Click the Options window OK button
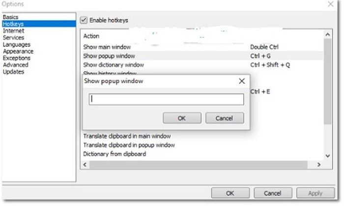 coord(230,193)
